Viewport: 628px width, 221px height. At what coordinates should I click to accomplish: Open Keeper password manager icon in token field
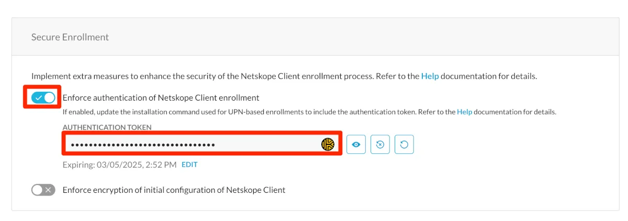[x=328, y=144]
